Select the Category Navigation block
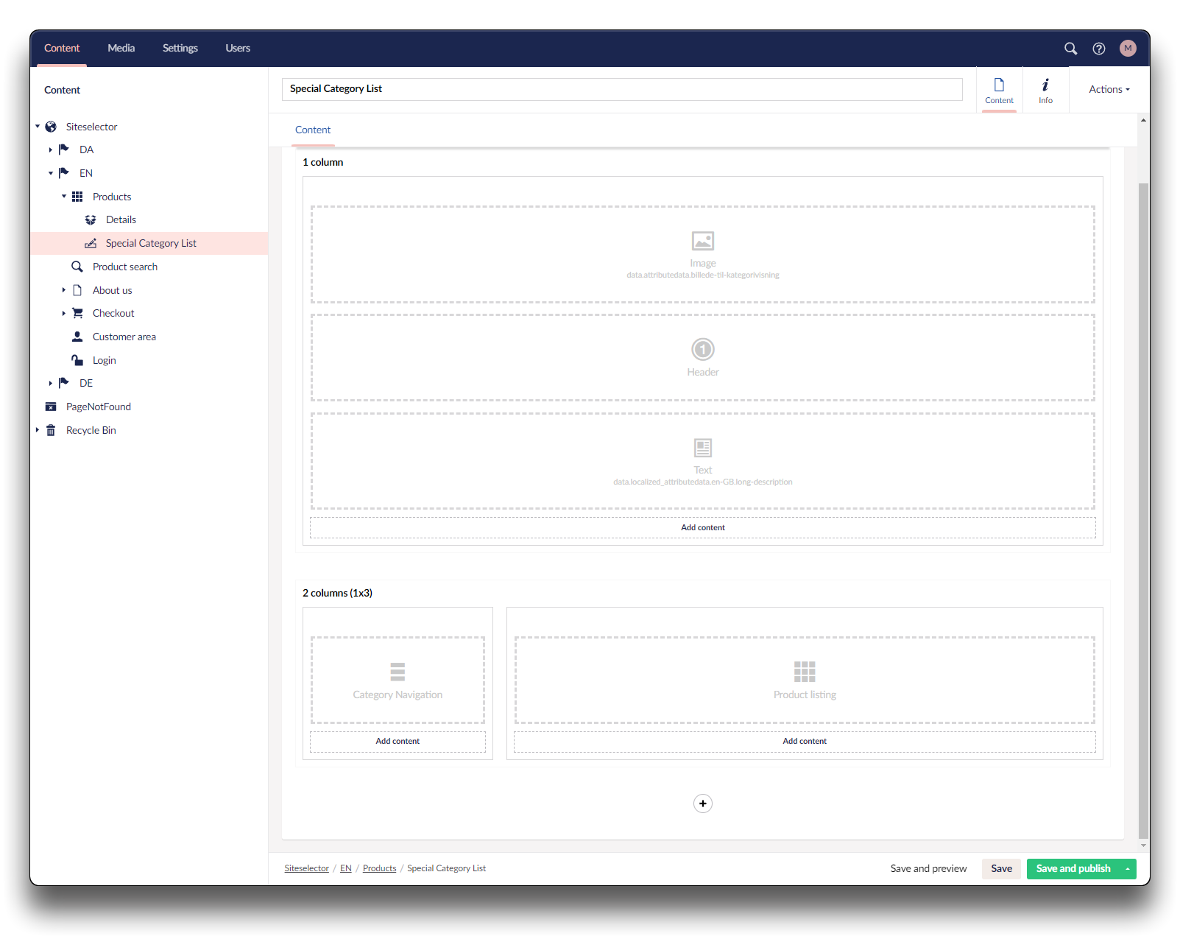This screenshot has height=939, width=1180. pyautogui.click(x=398, y=680)
